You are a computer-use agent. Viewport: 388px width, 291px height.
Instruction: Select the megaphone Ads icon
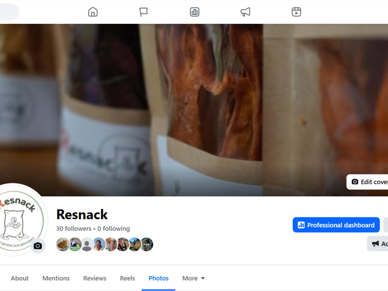click(x=245, y=12)
